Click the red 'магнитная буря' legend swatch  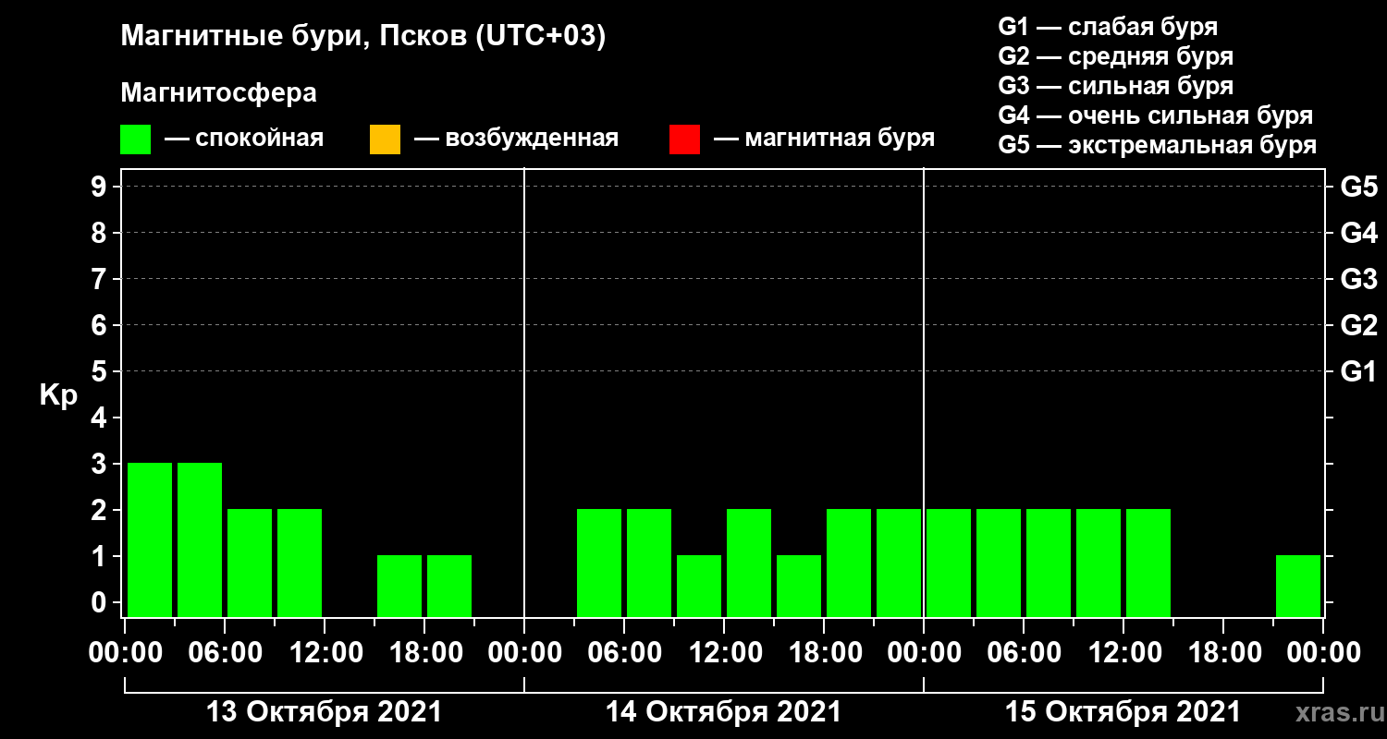click(x=684, y=139)
